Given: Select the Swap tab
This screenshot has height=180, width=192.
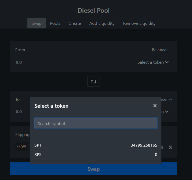Looking at the screenshot, I should point(37,23).
